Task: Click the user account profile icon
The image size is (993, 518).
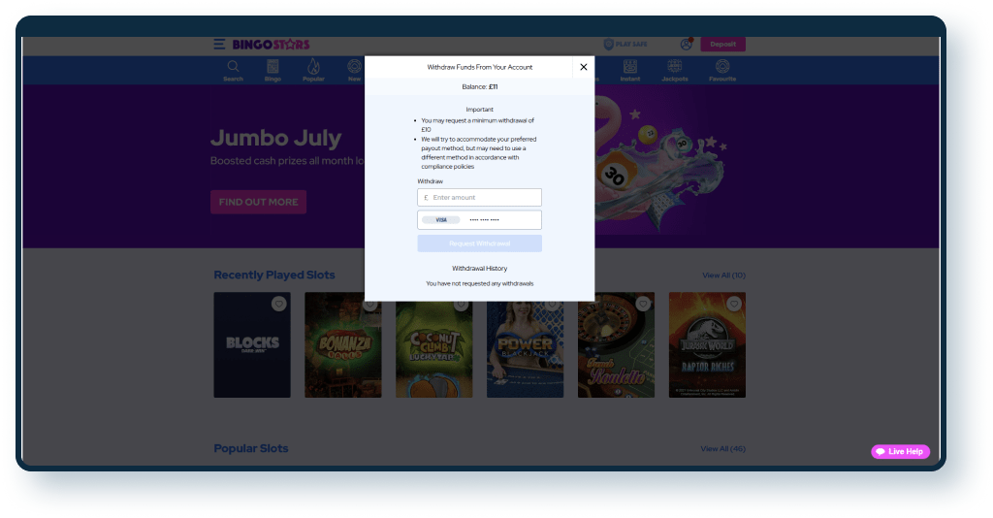Action: click(687, 45)
